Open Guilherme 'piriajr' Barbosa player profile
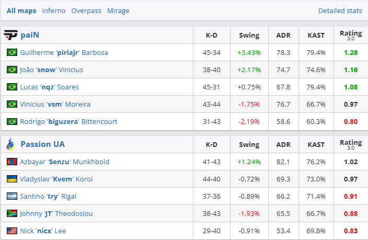 (x=64, y=52)
